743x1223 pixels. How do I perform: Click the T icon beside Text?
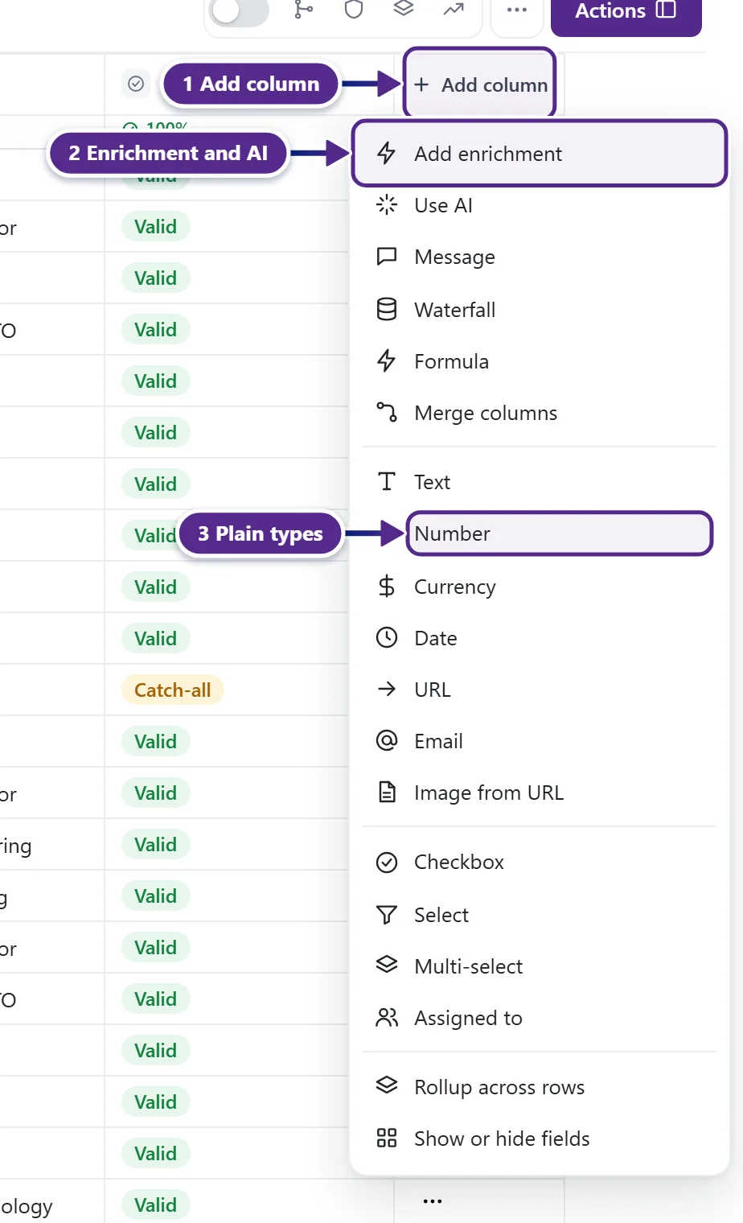point(387,481)
